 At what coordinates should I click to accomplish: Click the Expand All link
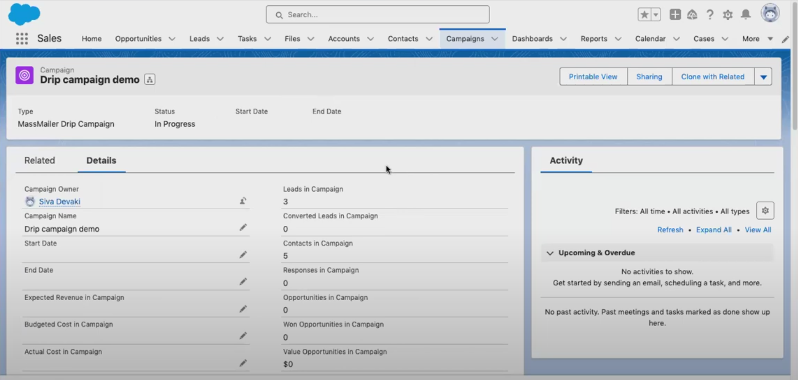713,230
